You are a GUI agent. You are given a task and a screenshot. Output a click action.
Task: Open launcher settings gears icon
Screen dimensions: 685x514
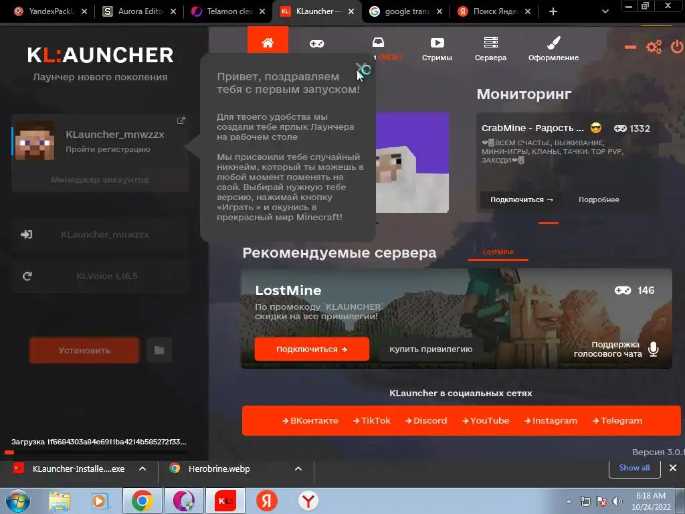pos(654,47)
